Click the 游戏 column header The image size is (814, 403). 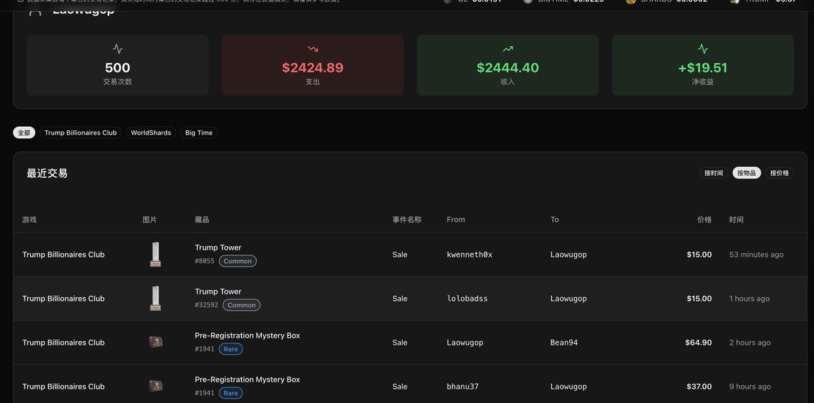[29, 220]
